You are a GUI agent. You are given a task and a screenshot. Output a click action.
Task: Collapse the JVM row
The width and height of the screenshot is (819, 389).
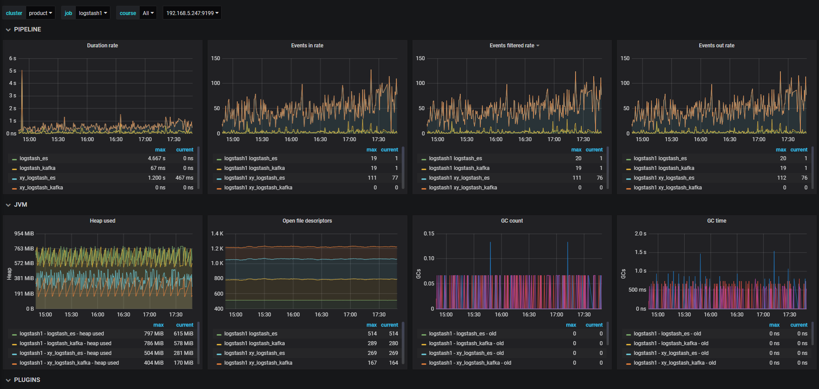pyautogui.click(x=8, y=205)
